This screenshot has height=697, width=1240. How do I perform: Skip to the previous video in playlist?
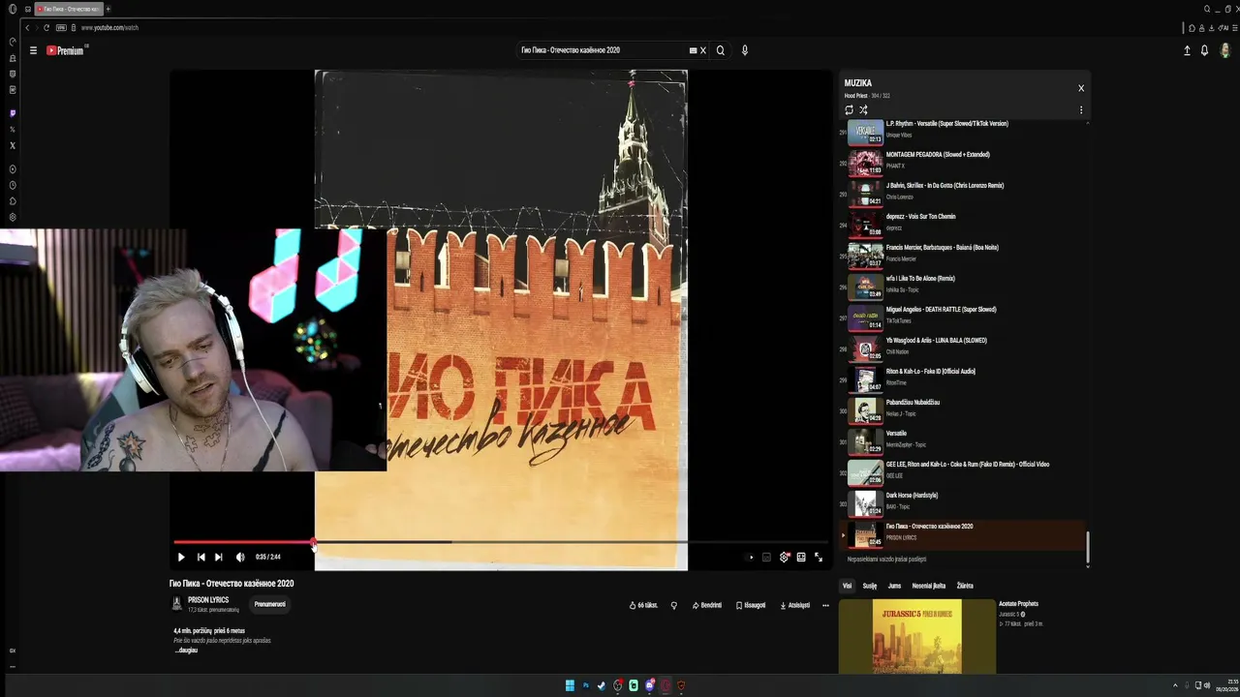click(201, 557)
